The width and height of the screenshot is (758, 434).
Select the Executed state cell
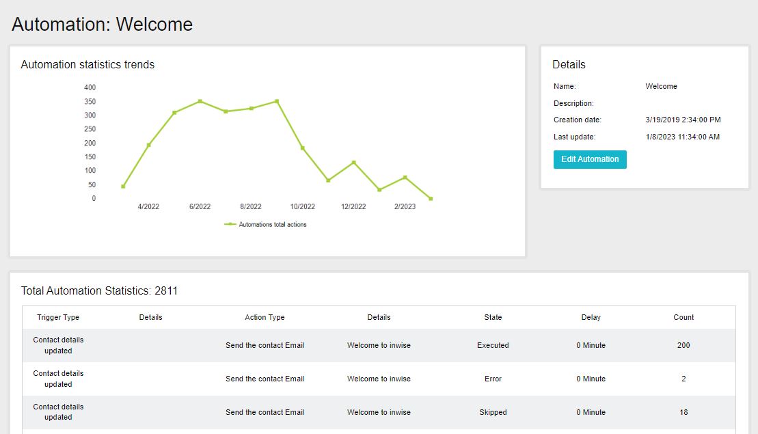click(493, 346)
